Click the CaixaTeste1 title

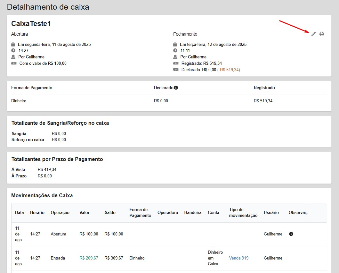31,24
